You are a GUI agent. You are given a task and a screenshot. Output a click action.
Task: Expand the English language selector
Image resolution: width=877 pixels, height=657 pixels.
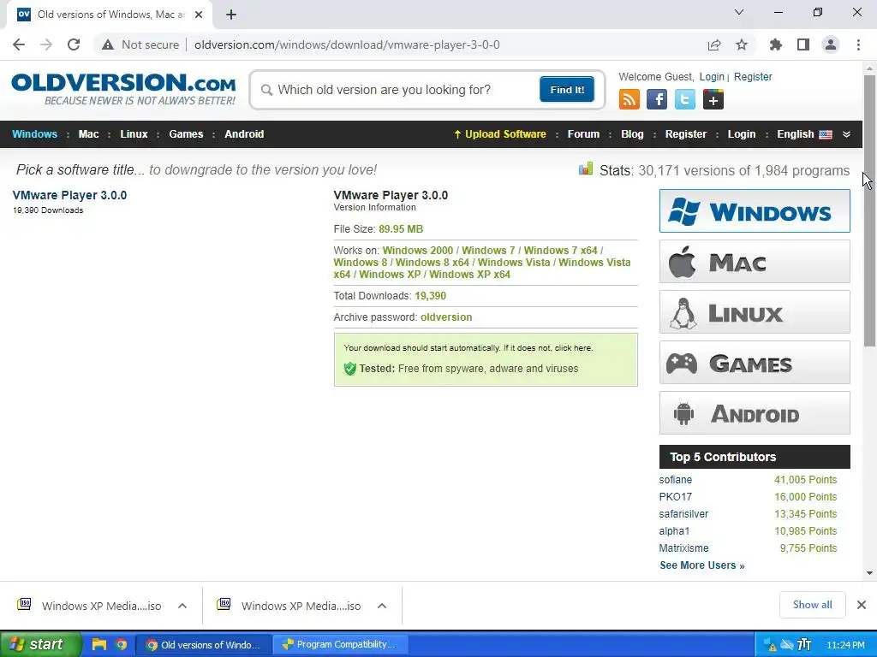pos(804,134)
